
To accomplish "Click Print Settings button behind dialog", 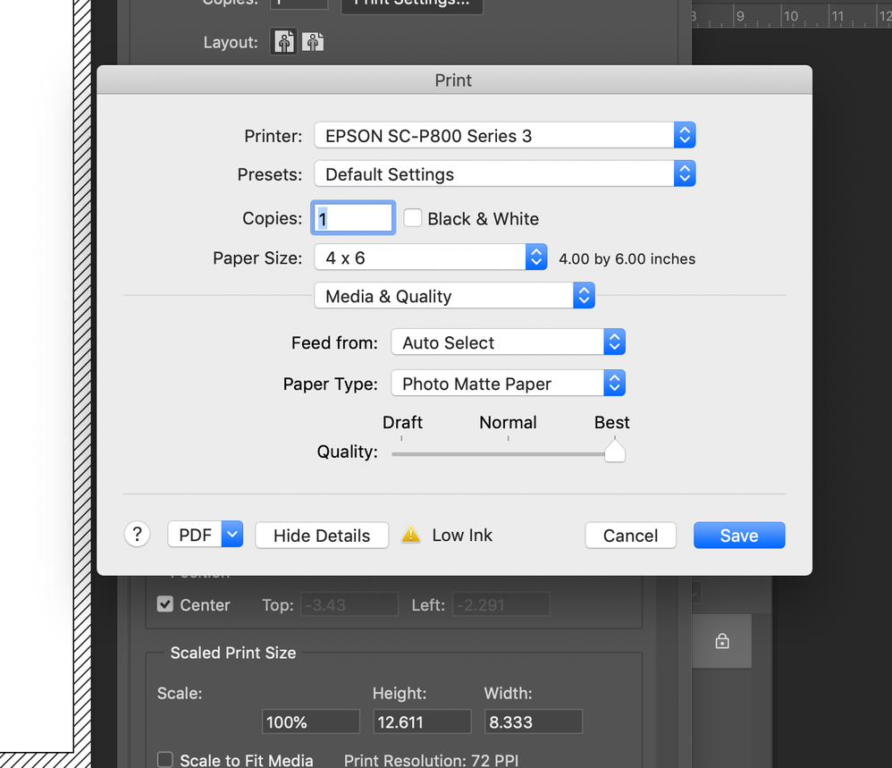I will click(412, 4).
